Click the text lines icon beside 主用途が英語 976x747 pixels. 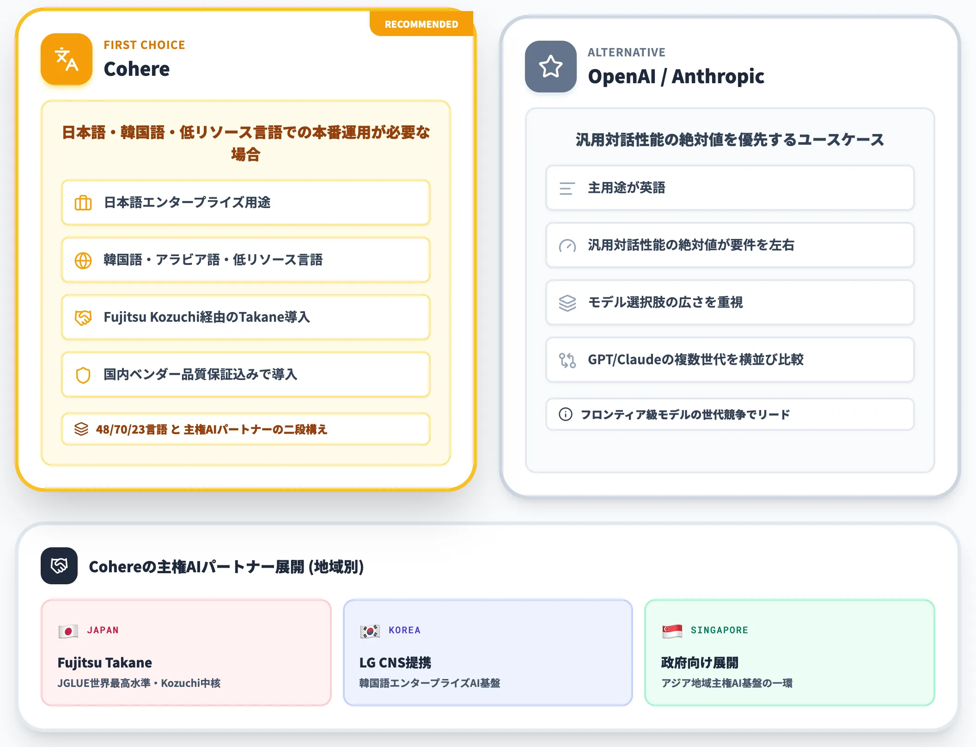567,188
